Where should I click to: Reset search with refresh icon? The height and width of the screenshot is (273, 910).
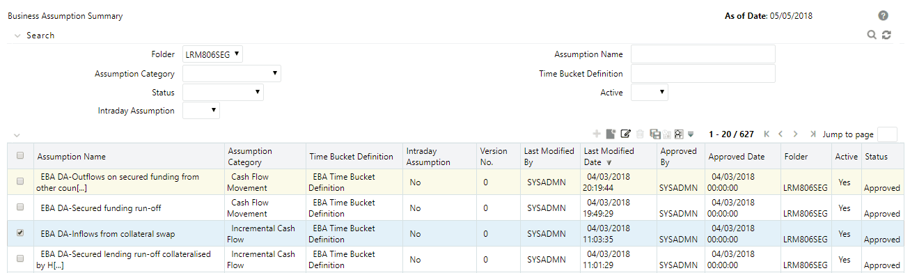[x=886, y=35]
